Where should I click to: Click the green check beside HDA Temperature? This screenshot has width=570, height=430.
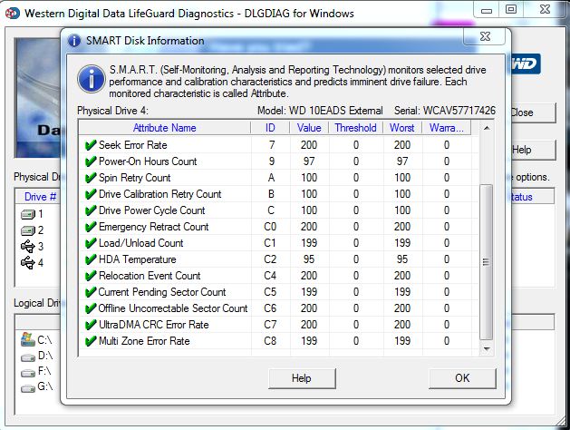coord(90,259)
